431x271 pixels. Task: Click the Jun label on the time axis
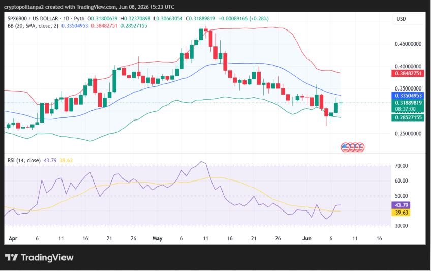(x=307, y=238)
